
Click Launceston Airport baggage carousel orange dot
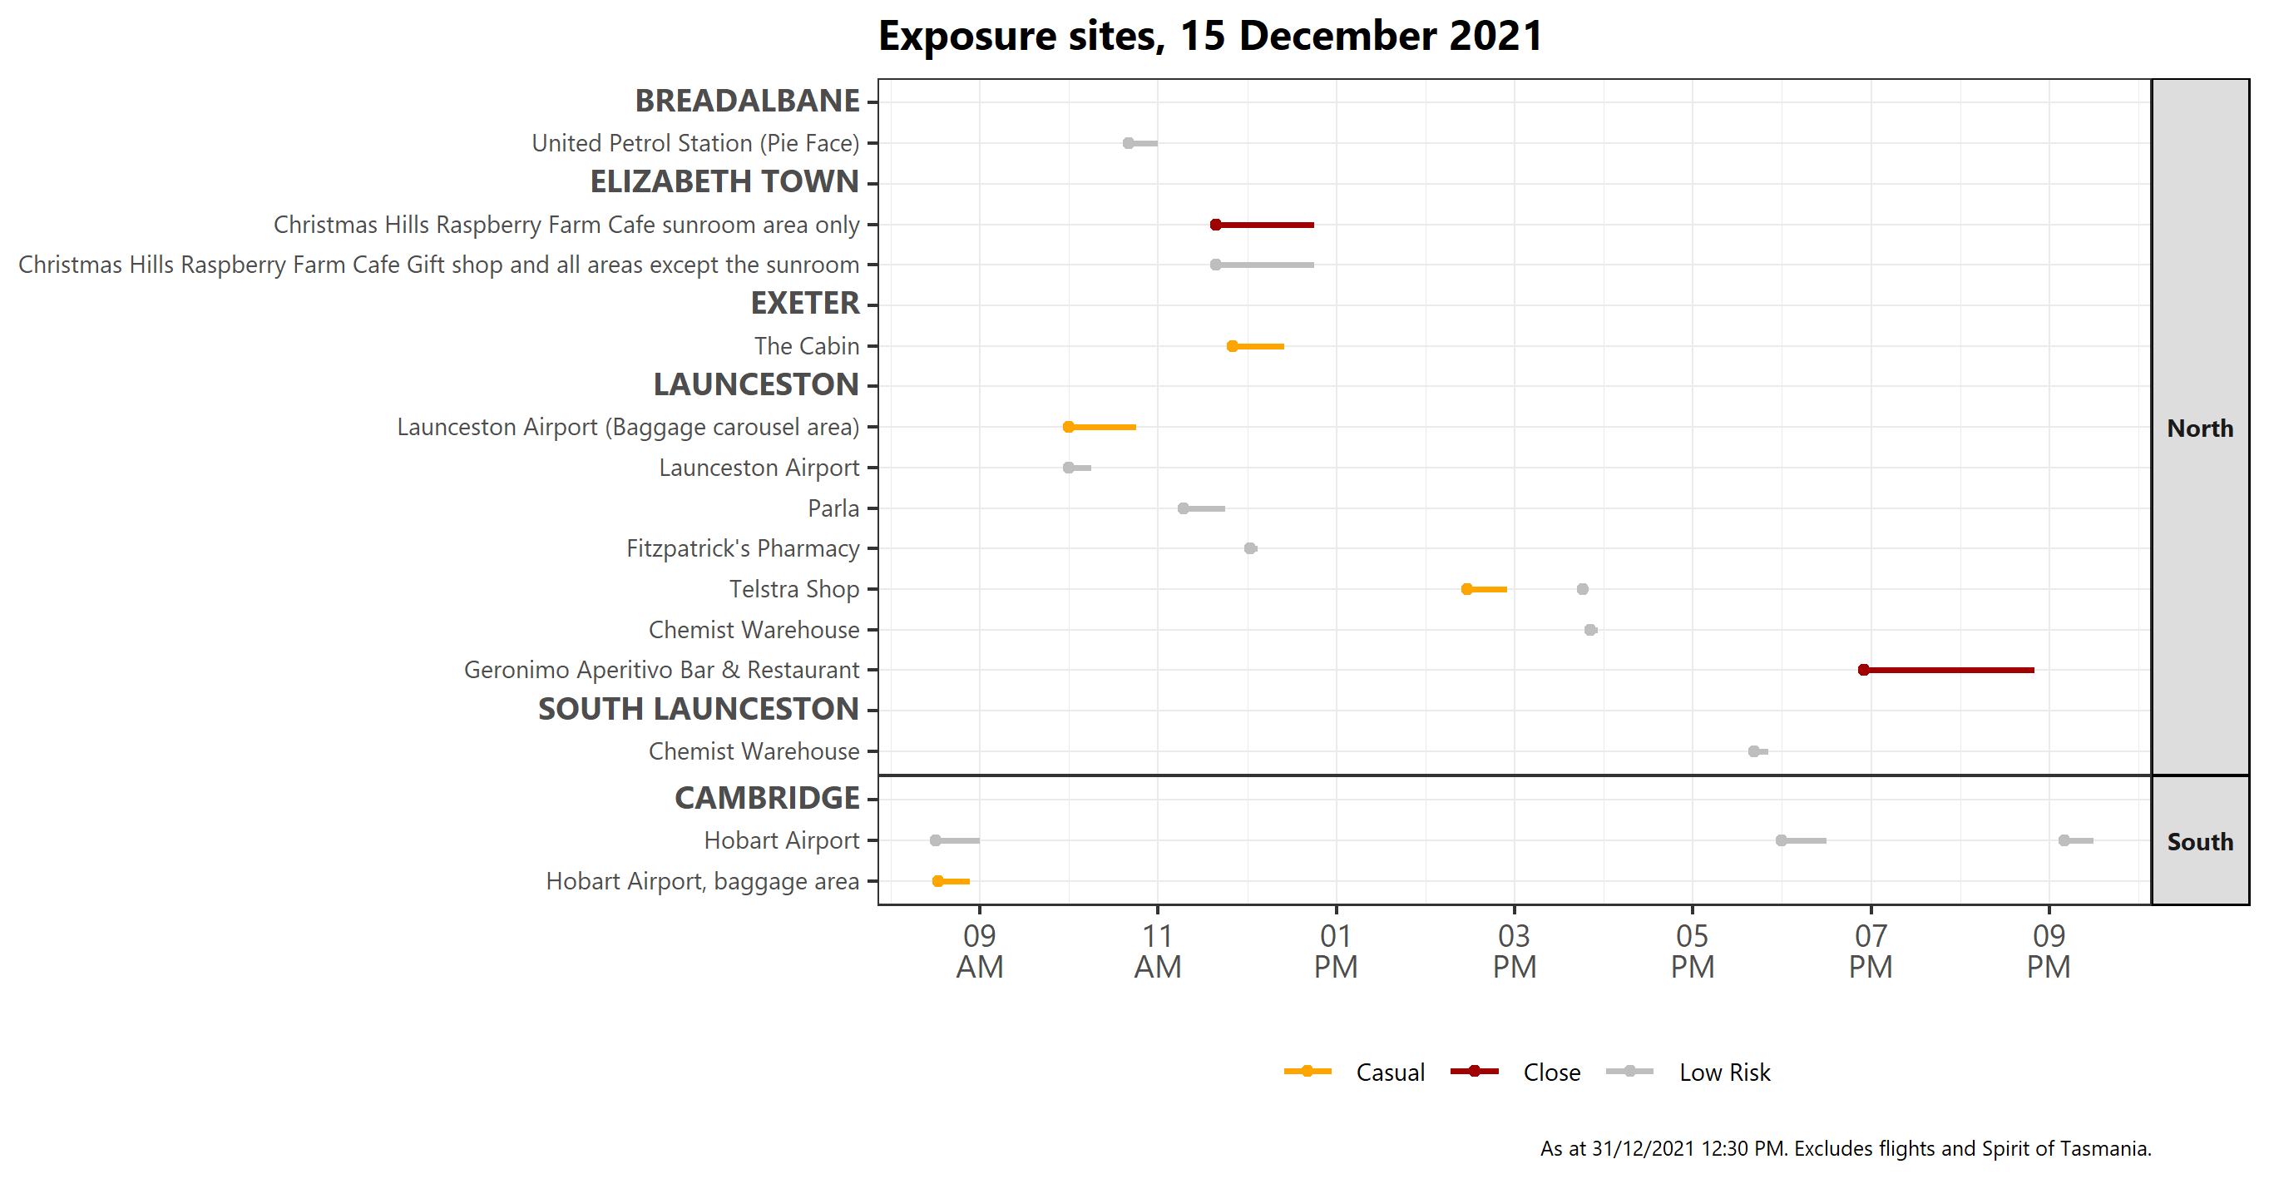pyautogui.click(x=1069, y=428)
